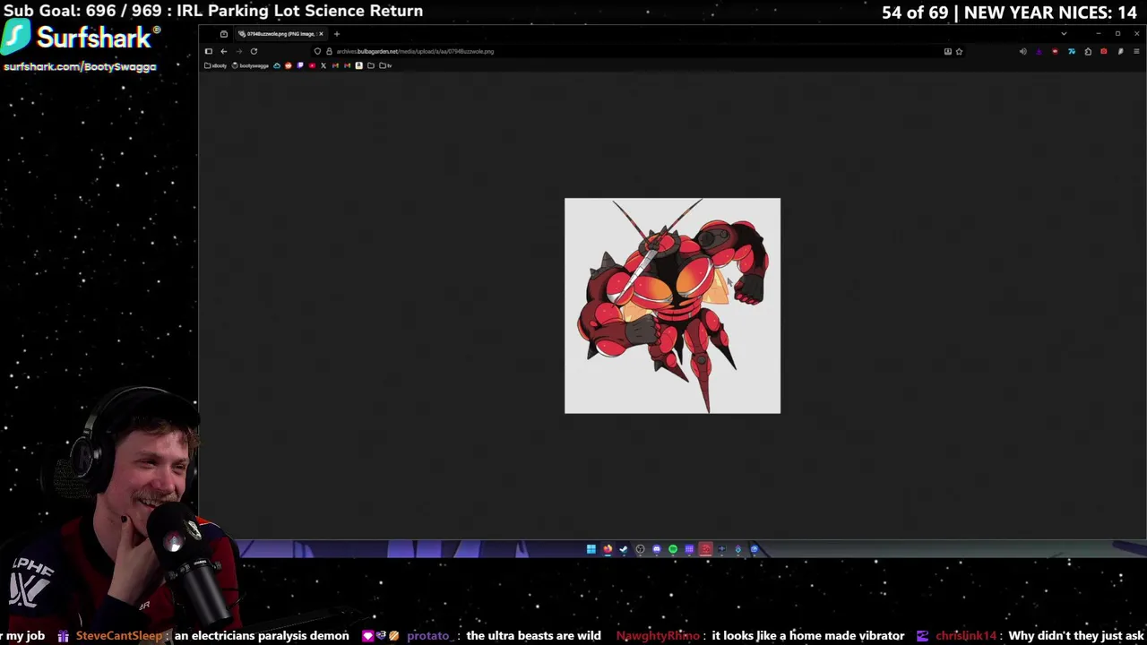1147x645 pixels.
Task: Go back with the browser back arrow
Action: (x=224, y=51)
